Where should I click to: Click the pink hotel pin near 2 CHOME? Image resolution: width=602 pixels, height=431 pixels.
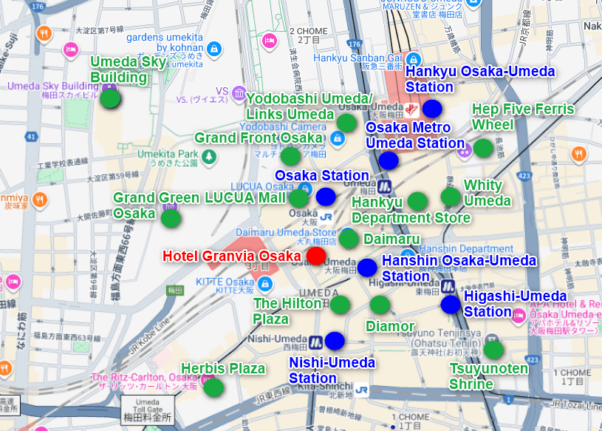pyautogui.click(x=270, y=41)
